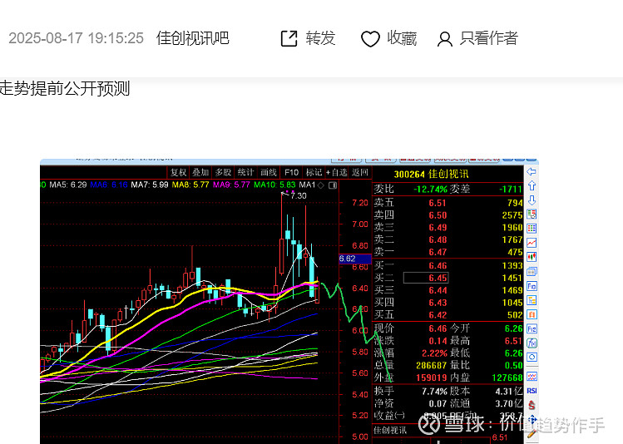Click the 复权 chart toolbar button

178,172
